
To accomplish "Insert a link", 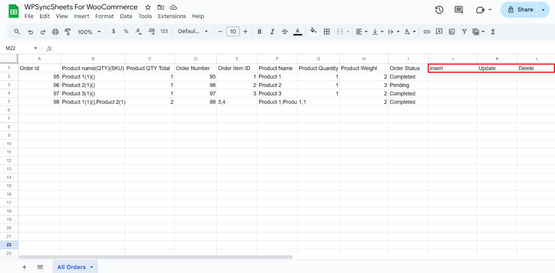I will pos(427,31).
